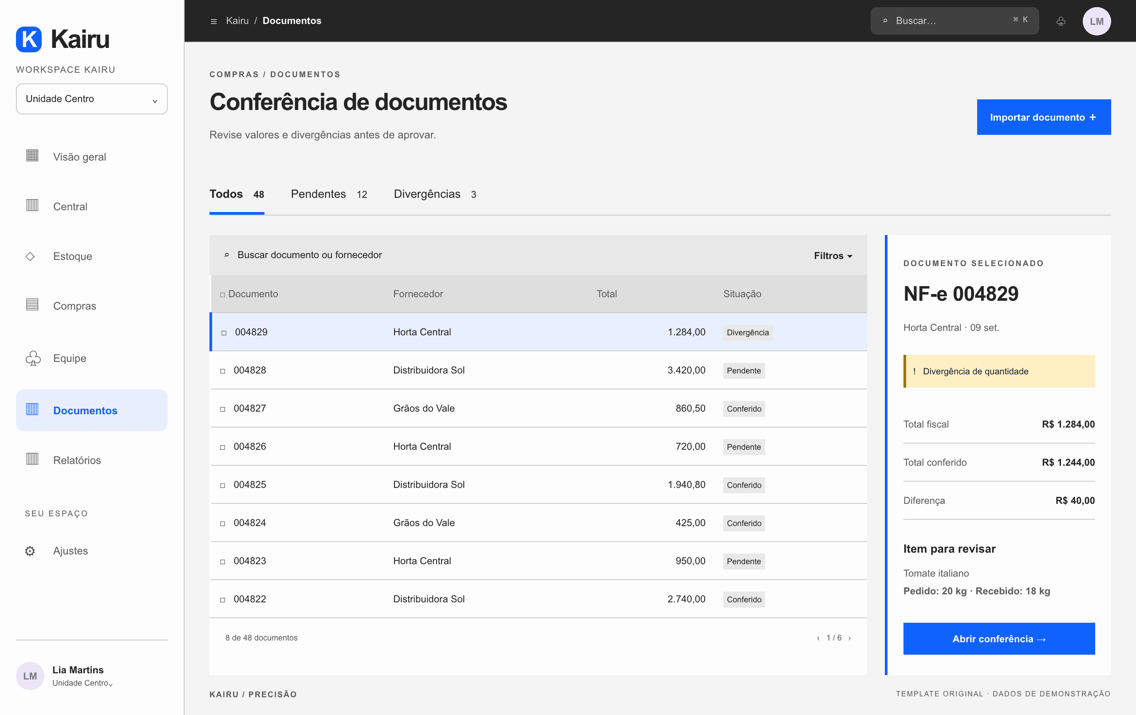Switch to the Pendentes tab
This screenshot has width=1136, height=715.
329,194
